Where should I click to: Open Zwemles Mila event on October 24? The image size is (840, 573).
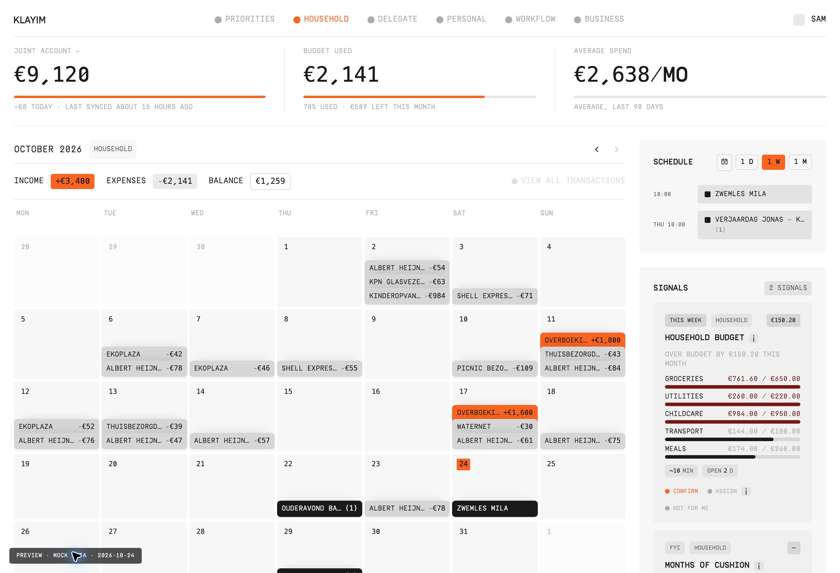tap(495, 509)
